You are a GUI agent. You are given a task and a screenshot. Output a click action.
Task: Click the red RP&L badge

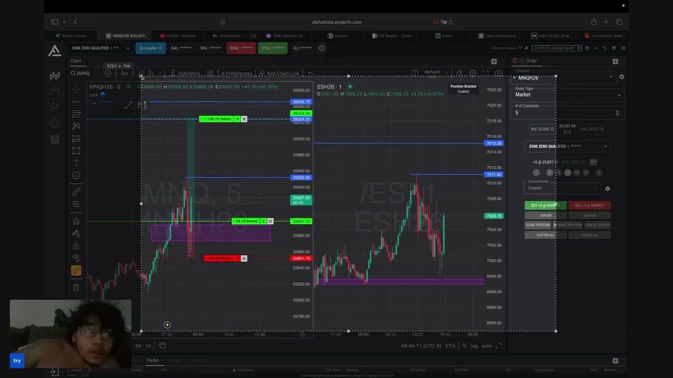point(241,48)
